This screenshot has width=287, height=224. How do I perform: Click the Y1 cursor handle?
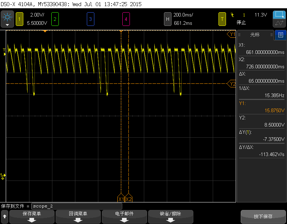click(x=231, y=34)
